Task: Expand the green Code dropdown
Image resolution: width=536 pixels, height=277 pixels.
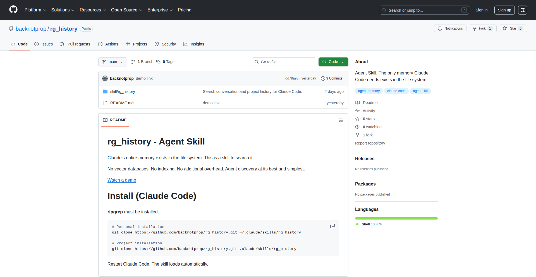Action: pos(333,62)
